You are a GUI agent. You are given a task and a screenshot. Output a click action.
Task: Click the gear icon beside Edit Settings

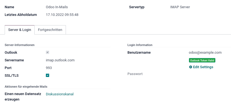[x=191, y=67]
